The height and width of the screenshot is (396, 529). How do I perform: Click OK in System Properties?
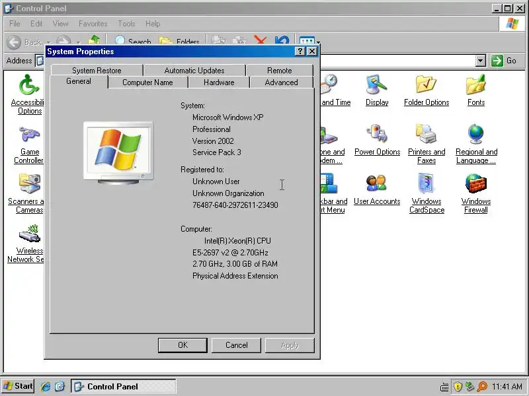183,345
